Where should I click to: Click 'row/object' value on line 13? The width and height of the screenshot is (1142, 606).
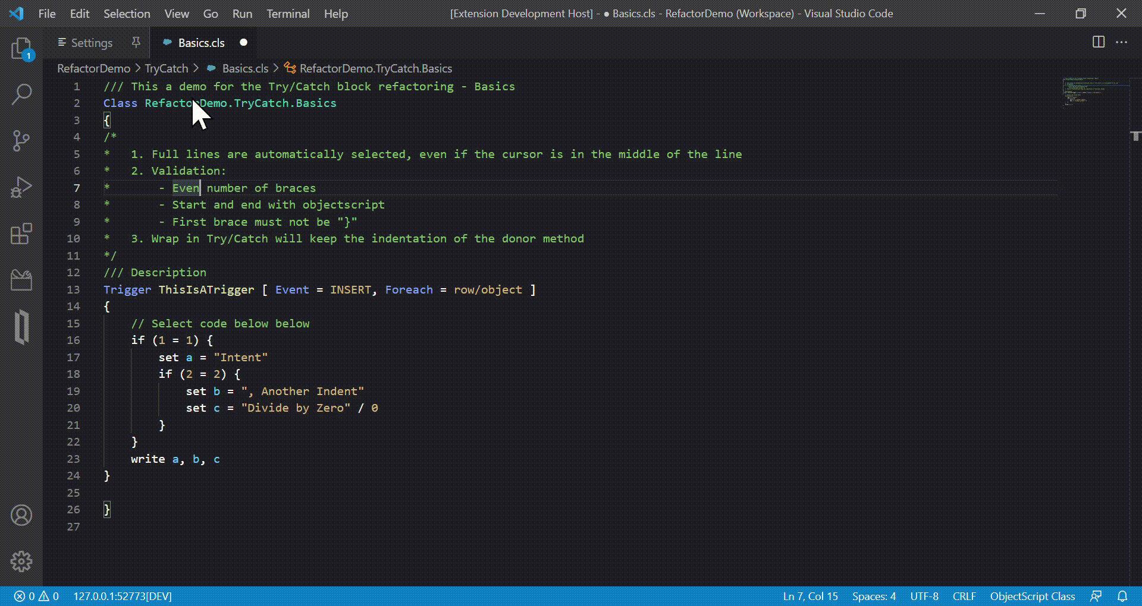[488, 289]
